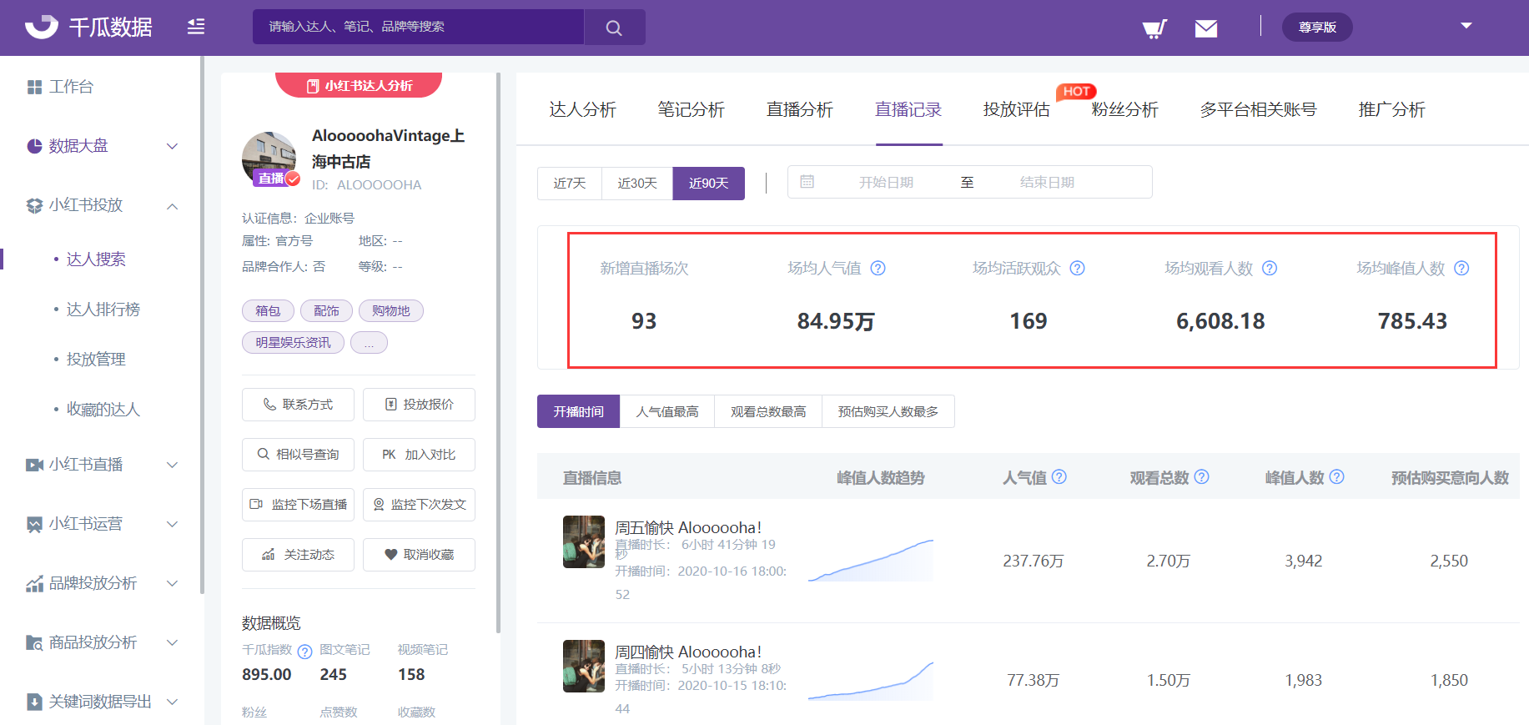Screen dimensions: 1529x725
Task: Select 收藏的达人 submenu item
Action: pyautogui.click(x=103, y=410)
